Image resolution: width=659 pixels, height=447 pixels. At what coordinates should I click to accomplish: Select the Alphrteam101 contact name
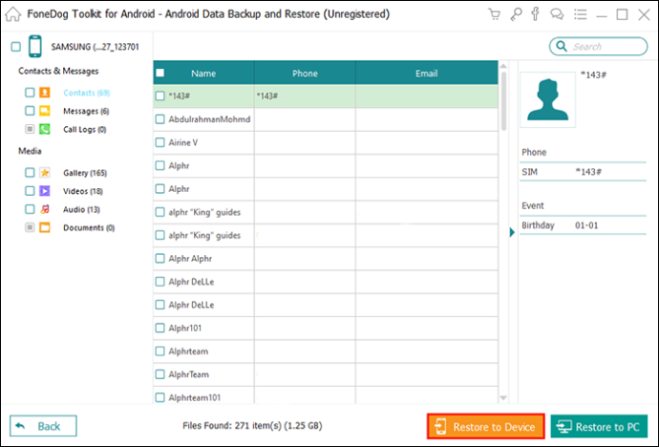coord(194,397)
